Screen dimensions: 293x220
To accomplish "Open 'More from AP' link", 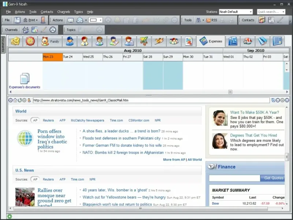I will (174, 159).
